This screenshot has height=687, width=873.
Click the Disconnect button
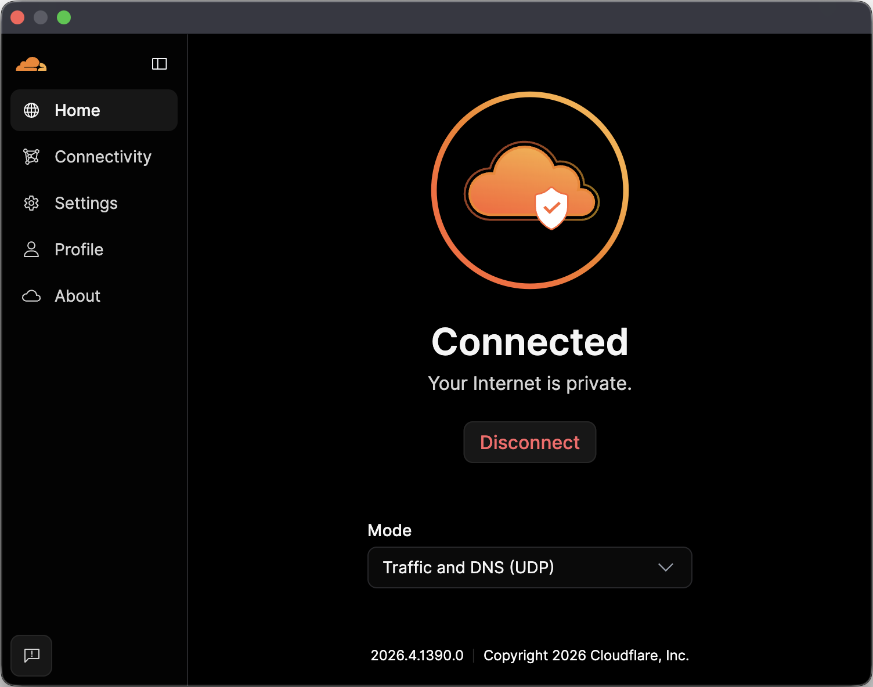click(x=530, y=442)
